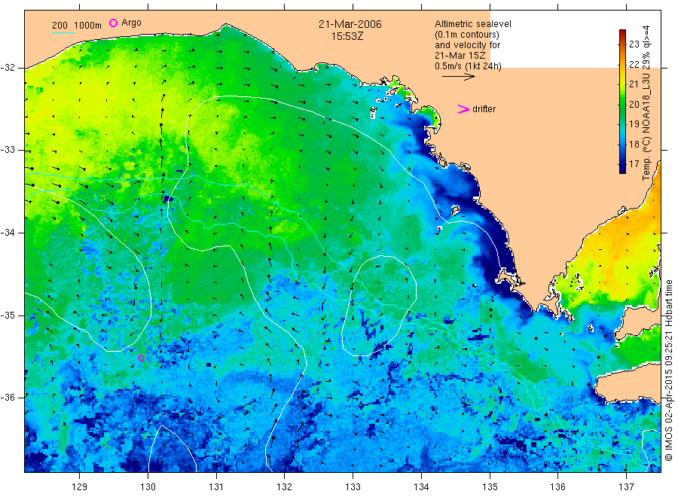This screenshot has height=497, width=678.
Task: Click latitude axis label -36
Action: click(8, 398)
